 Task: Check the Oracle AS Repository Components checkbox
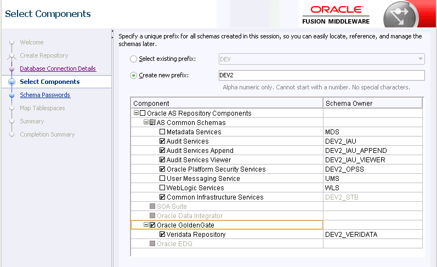[x=143, y=113]
